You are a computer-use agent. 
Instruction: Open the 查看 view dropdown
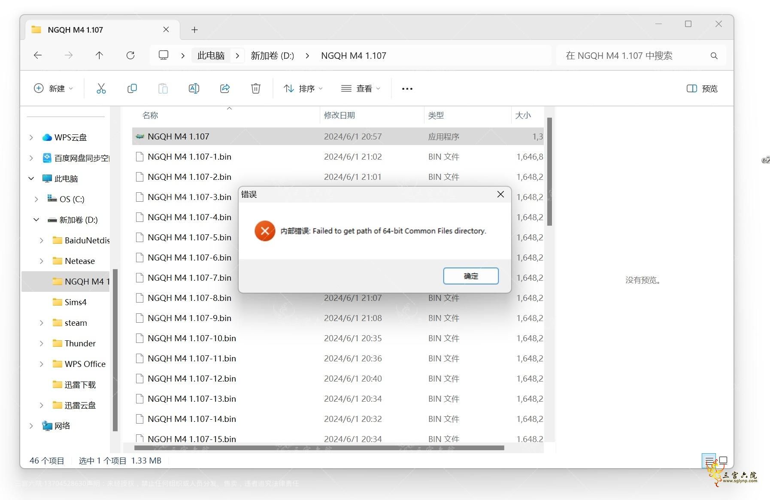[361, 88]
